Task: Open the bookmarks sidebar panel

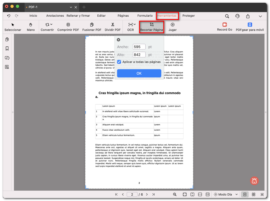Action: (7, 49)
